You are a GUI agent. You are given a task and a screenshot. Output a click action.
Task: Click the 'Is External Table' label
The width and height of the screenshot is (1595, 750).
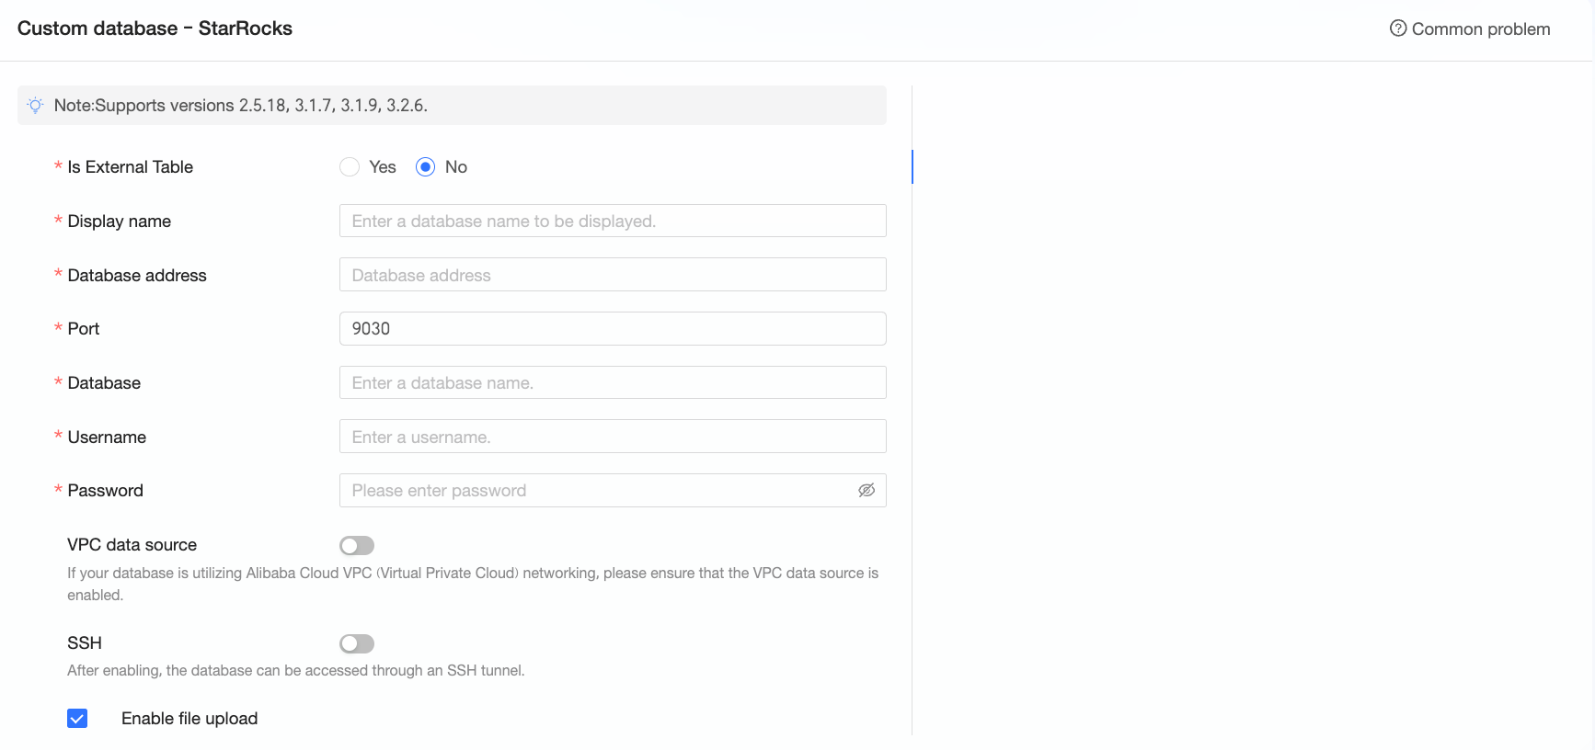131,167
